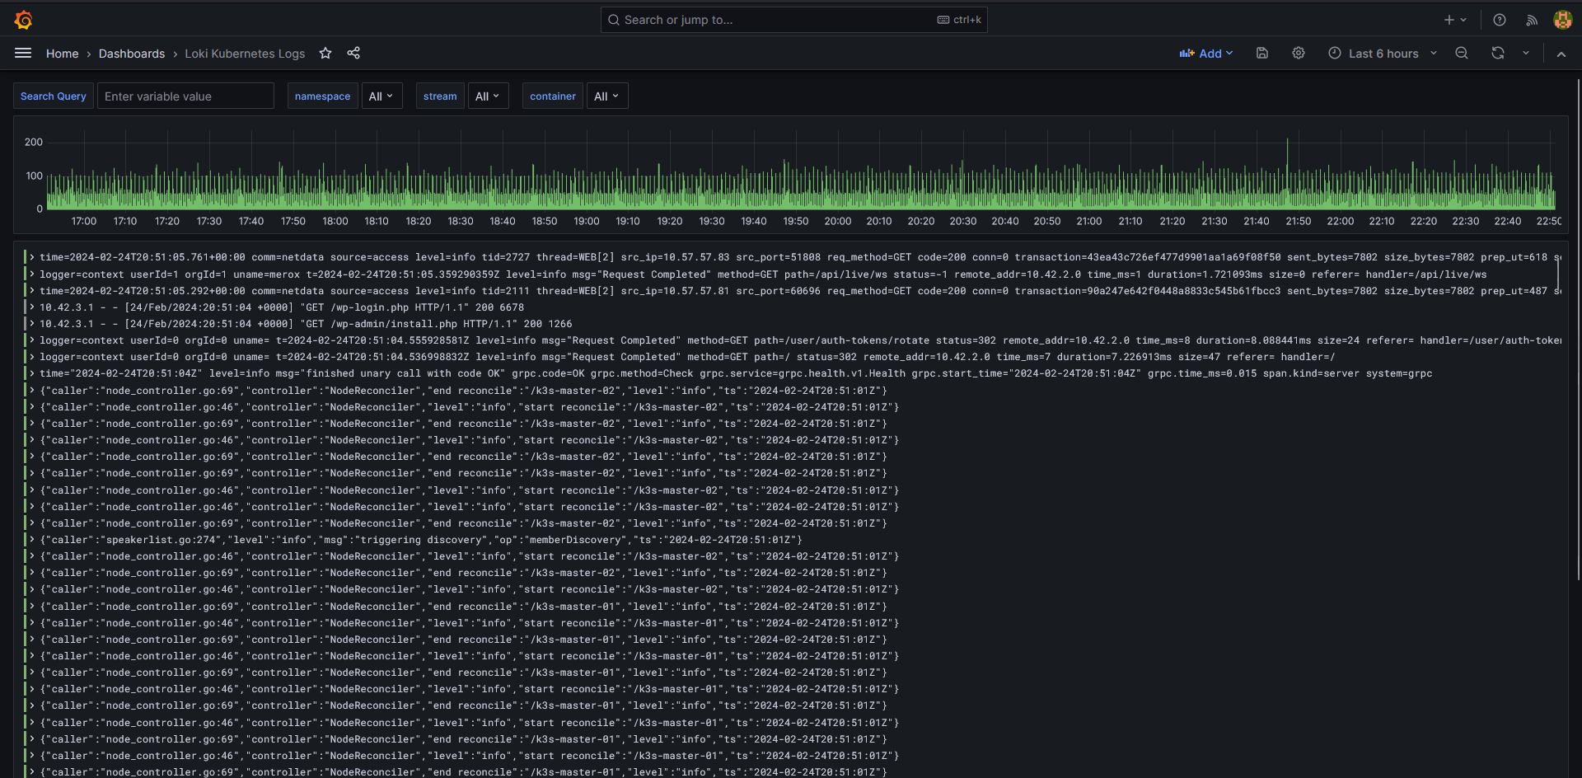Go to Dashboards breadcrumb
The image size is (1582, 778).
(x=132, y=54)
